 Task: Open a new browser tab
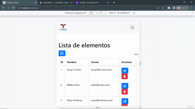coord(114,3)
